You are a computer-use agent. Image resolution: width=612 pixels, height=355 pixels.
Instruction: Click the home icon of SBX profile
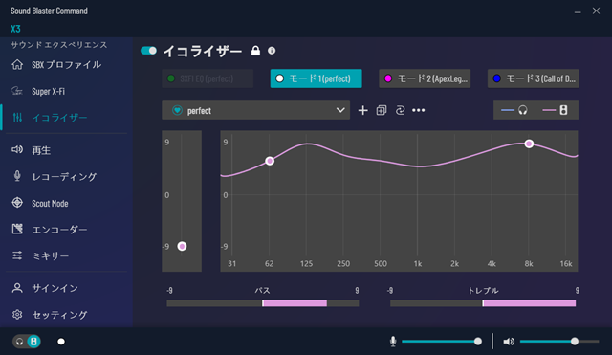pyautogui.click(x=17, y=64)
